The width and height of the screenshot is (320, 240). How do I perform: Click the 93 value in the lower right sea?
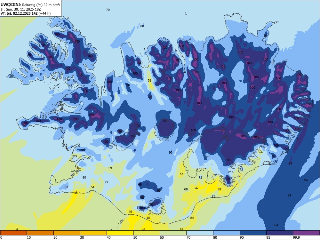tap(276, 225)
